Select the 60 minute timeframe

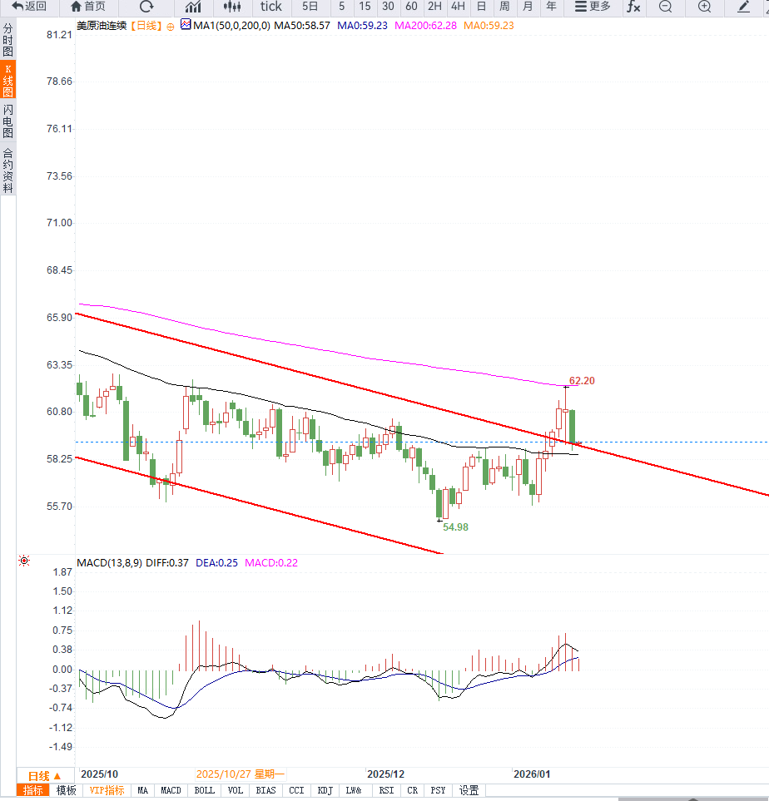click(x=411, y=7)
